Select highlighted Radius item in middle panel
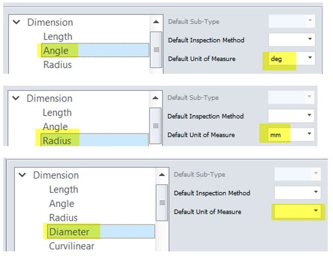Screen dimensions: 333x256 pyautogui.click(x=57, y=141)
